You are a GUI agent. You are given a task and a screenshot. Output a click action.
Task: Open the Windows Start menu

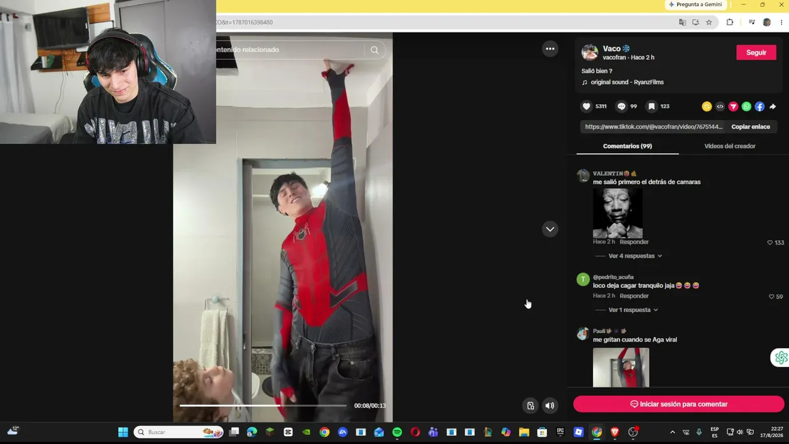tap(123, 432)
